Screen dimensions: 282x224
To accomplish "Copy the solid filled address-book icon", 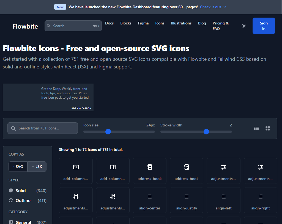I will [x=150, y=171].
